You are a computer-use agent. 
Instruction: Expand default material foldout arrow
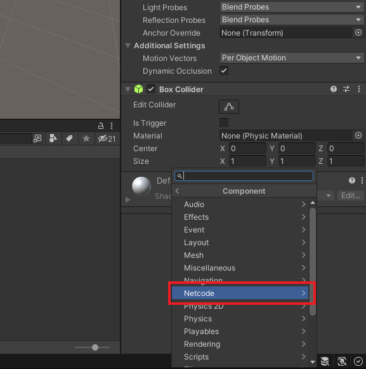click(128, 199)
